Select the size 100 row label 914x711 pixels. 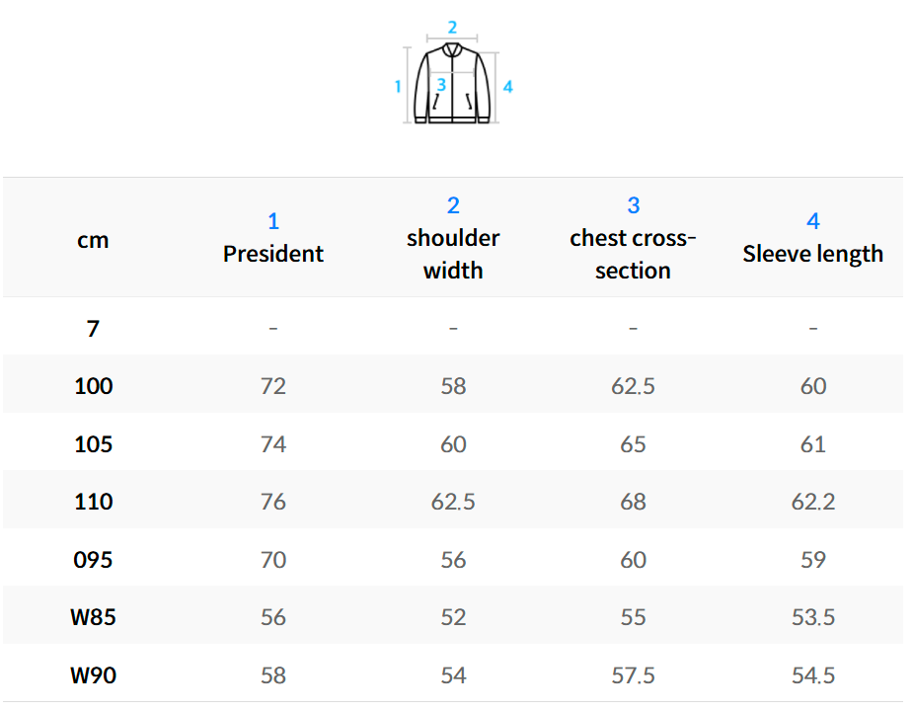[x=94, y=386]
